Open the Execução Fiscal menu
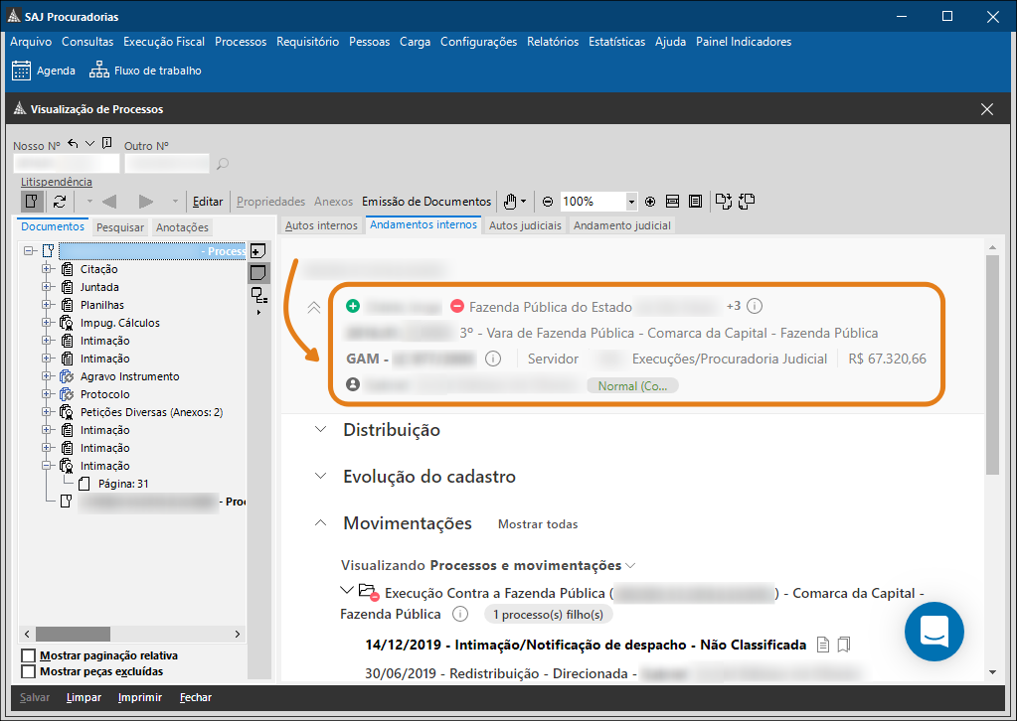 164,42
